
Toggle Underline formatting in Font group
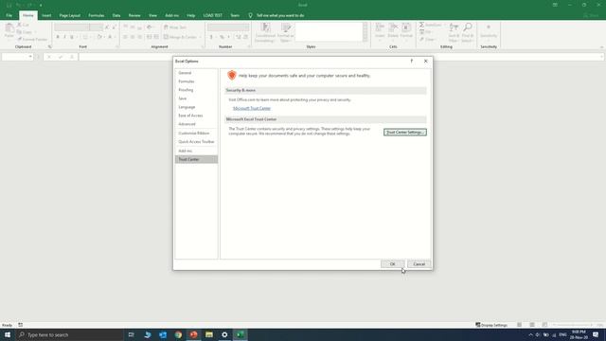72,37
